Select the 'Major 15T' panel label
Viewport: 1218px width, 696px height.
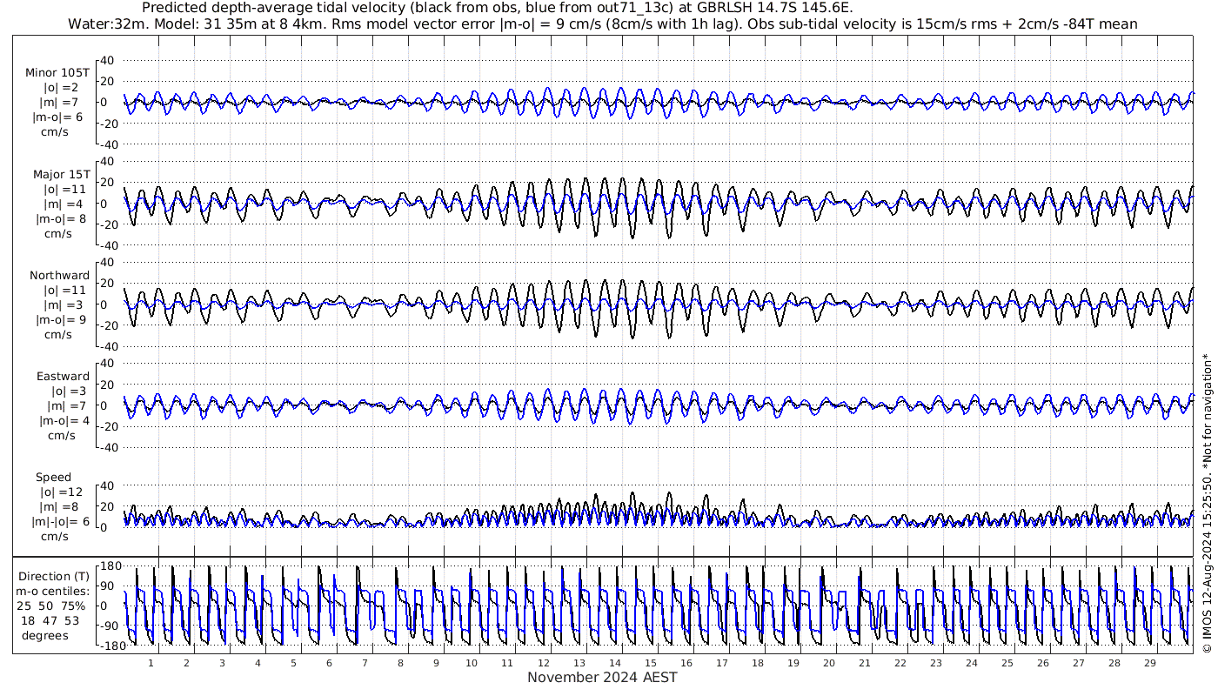(62, 174)
